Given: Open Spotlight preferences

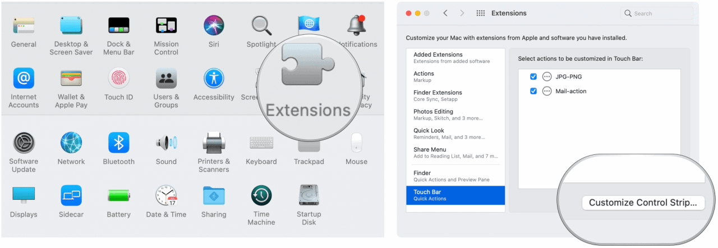Looking at the screenshot, I should point(261,25).
